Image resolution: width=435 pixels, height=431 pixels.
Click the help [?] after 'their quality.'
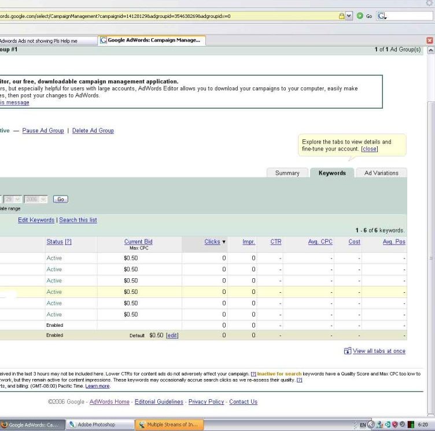tap(299, 380)
